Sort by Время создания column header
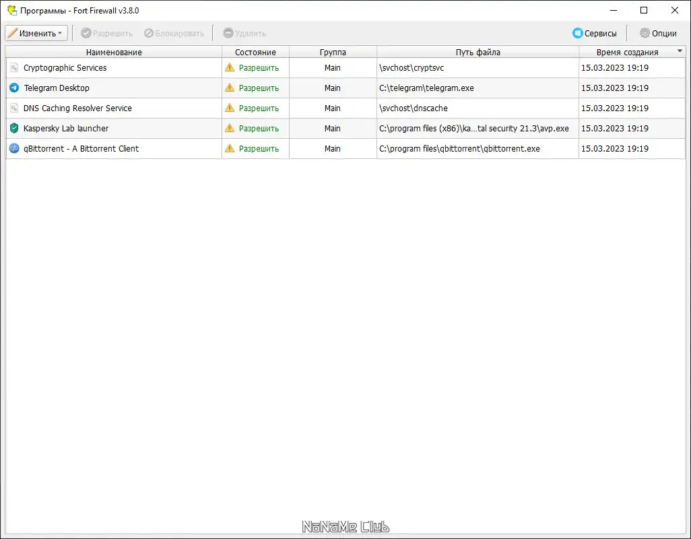Image resolution: width=691 pixels, height=539 pixels. pos(632,52)
